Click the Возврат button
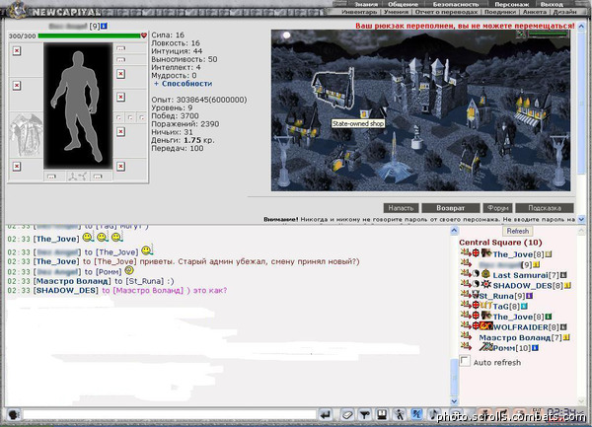This screenshot has height=427, width=592. pyautogui.click(x=451, y=208)
